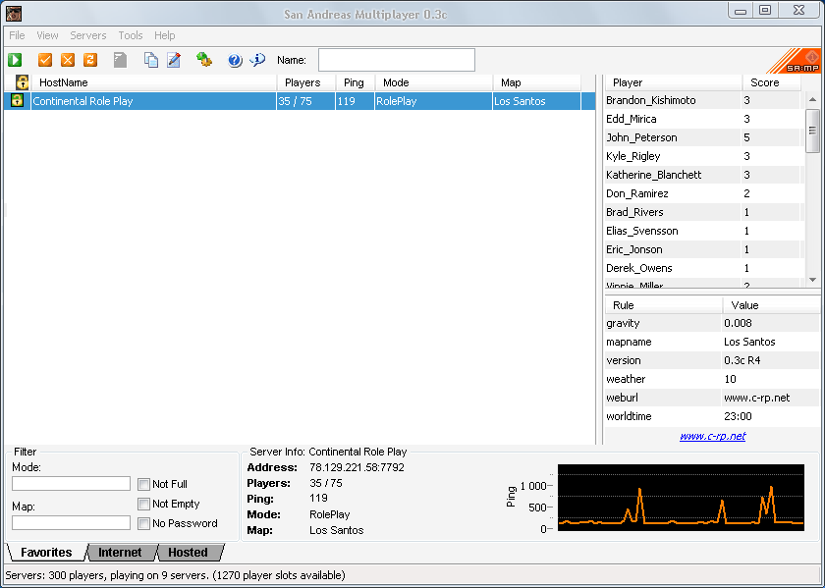Click the green Connect play icon

(x=15, y=60)
